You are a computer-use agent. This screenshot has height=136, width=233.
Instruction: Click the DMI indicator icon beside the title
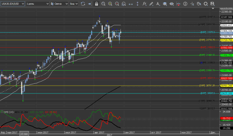(x=2, y=112)
